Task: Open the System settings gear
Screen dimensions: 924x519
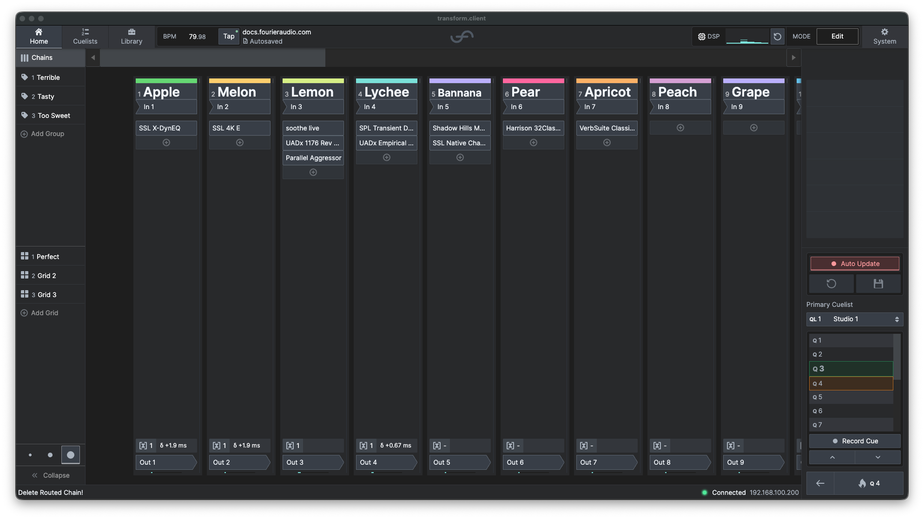Action: click(884, 36)
